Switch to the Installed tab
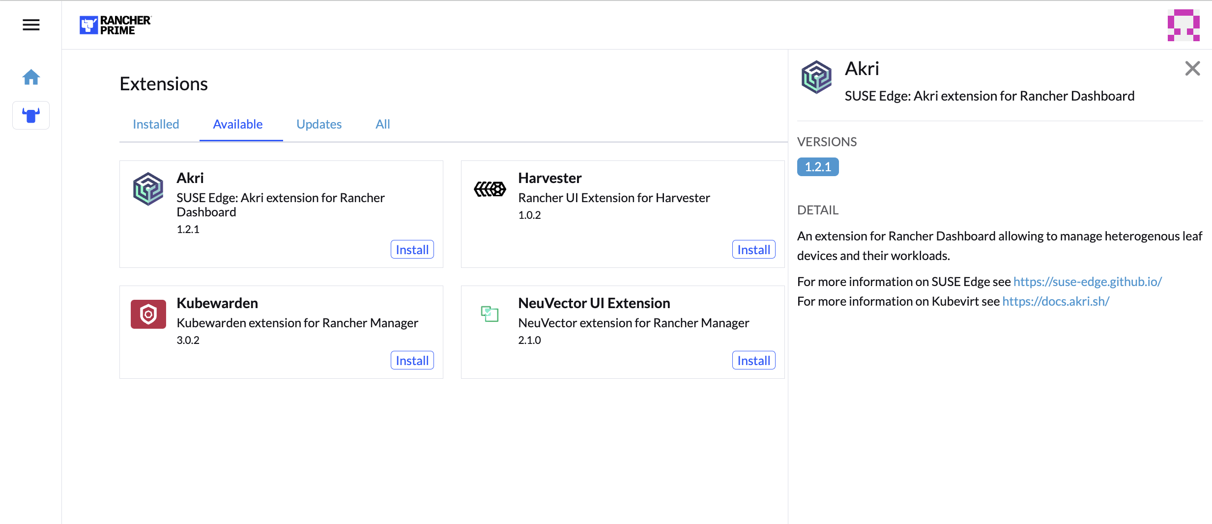 156,124
